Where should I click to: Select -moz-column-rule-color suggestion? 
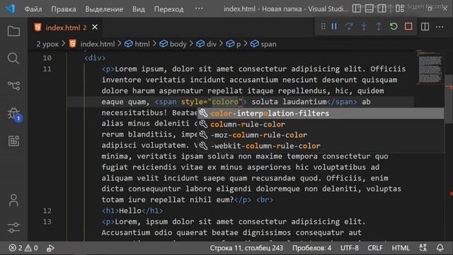321,135
